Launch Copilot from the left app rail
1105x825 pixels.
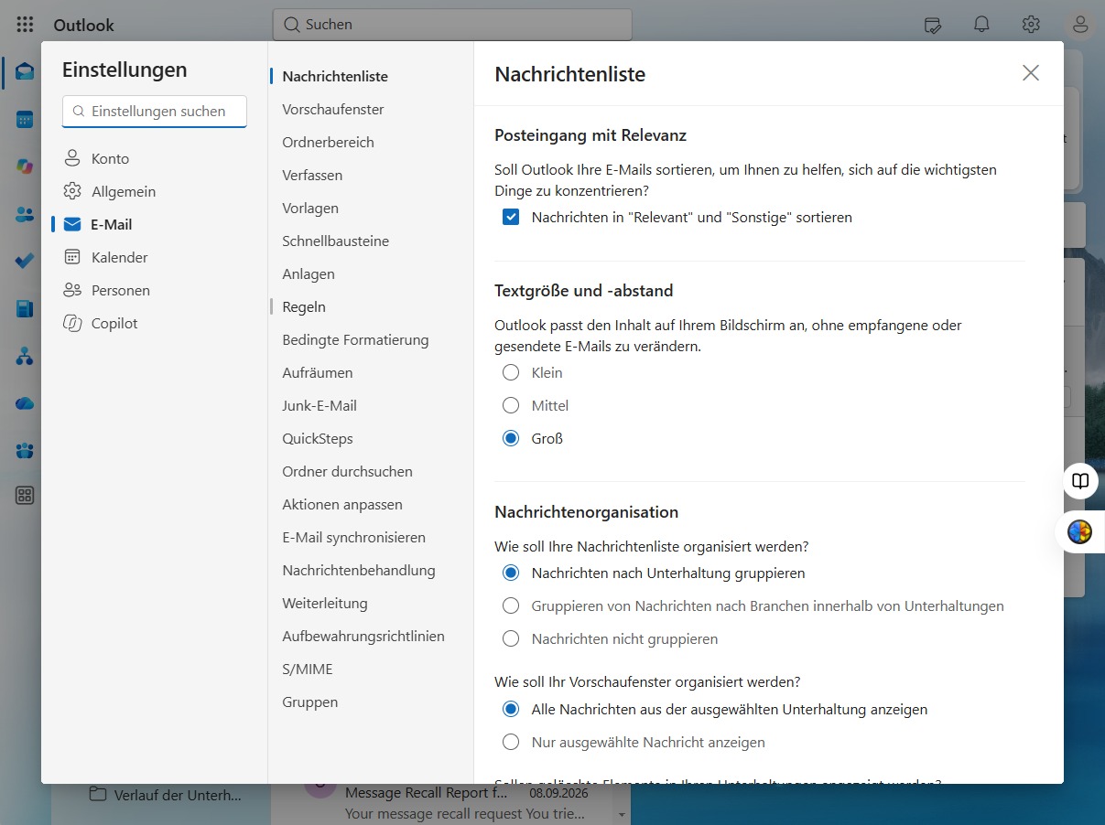click(25, 166)
